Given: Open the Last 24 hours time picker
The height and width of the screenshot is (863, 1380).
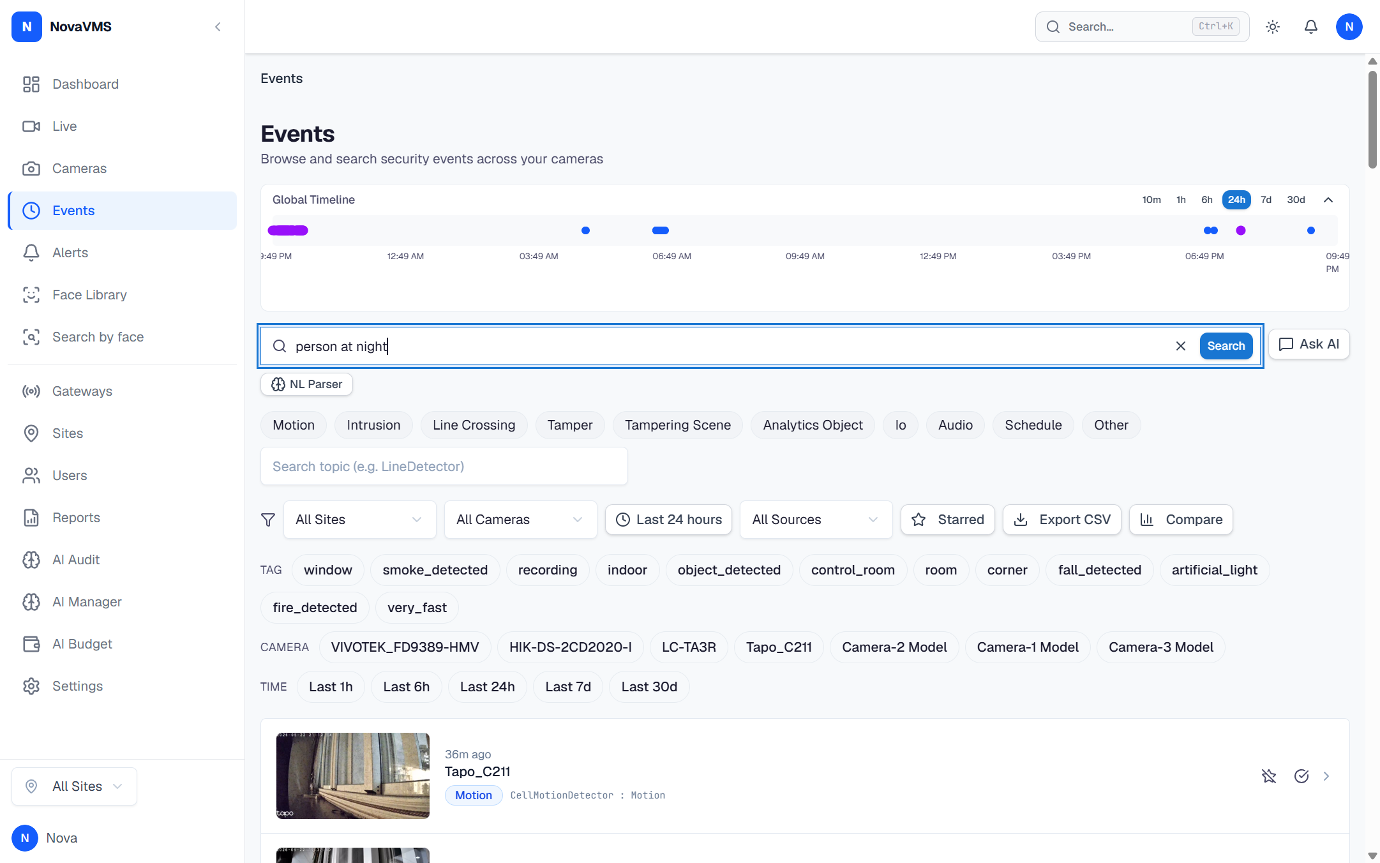Looking at the screenshot, I should point(669,520).
